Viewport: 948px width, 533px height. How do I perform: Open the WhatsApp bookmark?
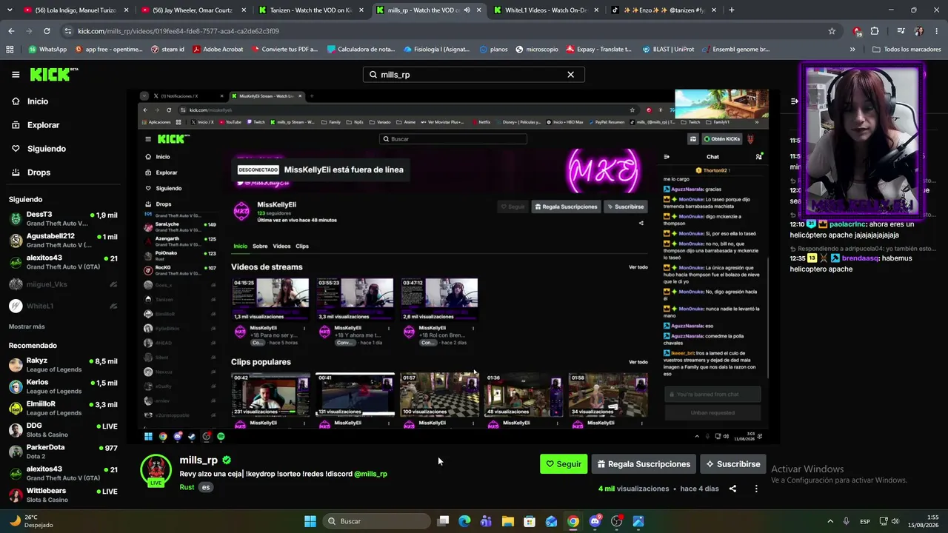tap(47, 50)
